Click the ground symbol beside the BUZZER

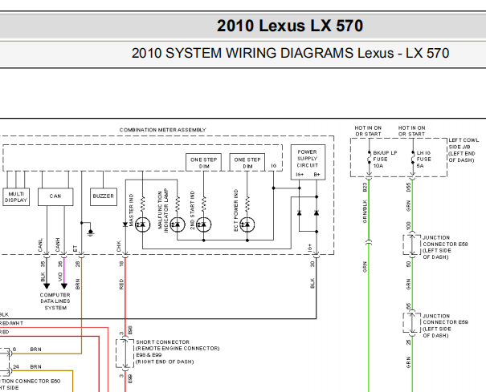click(x=91, y=232)
